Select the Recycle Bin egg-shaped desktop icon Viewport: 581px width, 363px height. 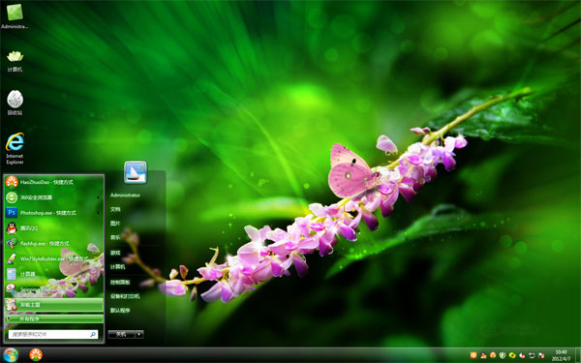[x=15, y=103]
